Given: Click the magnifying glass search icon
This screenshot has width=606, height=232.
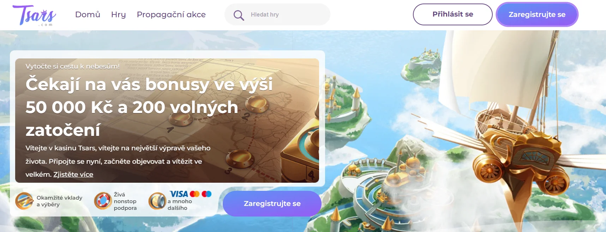Looking at the screenshot, I should 239,15.
